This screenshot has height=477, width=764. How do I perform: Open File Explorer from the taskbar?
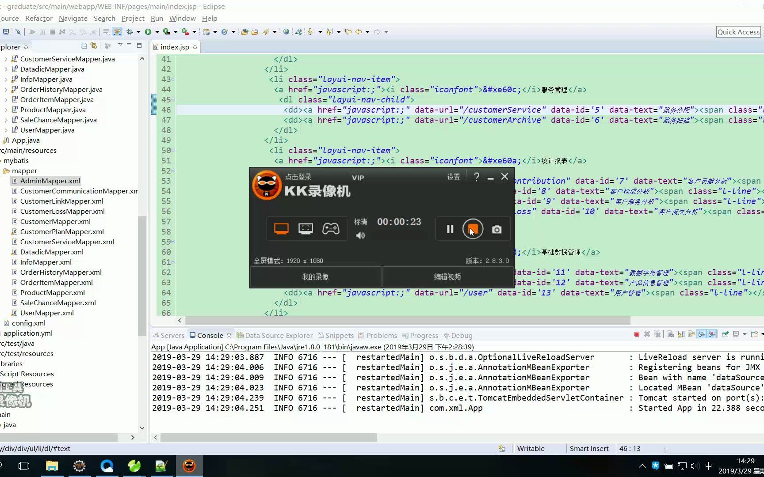coord(52,466)
